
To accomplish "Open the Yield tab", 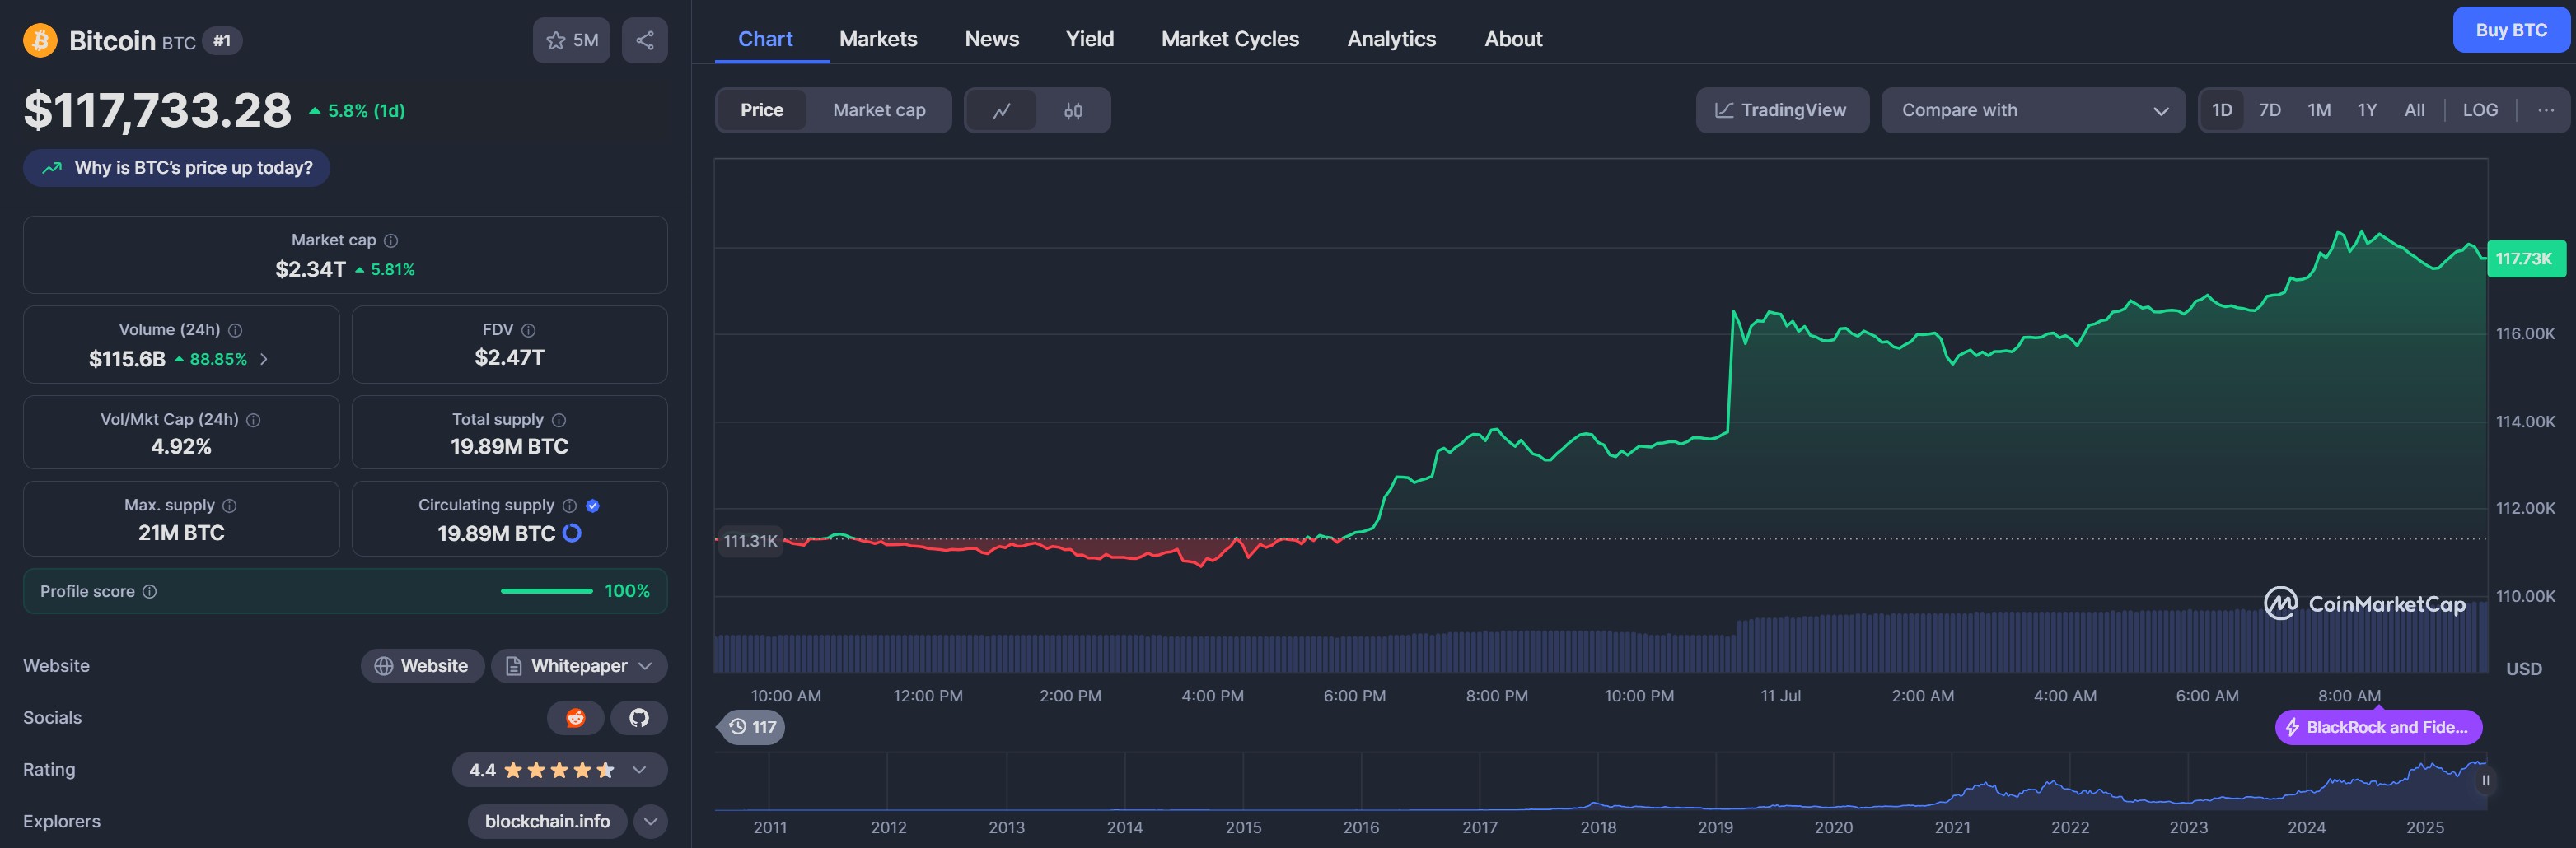I will (1089, 39).
